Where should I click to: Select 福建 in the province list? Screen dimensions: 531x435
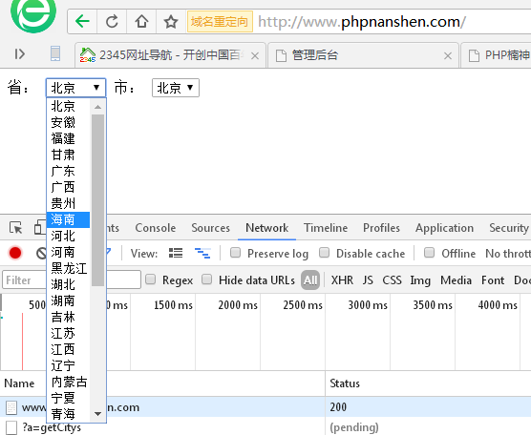point(69,138)
